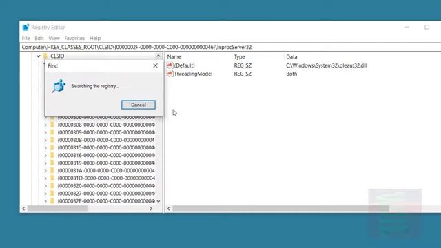The image size is (441, 248).
Task: Expand the {00000308-0000-0000-C000 key chevron
Action: coord(45,125)
